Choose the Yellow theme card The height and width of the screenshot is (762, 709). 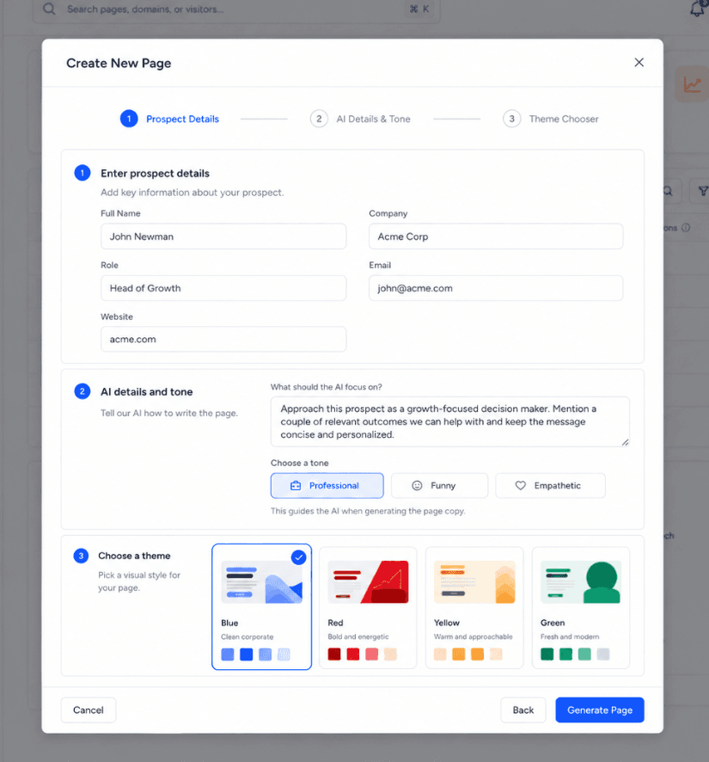click(474, 607)
